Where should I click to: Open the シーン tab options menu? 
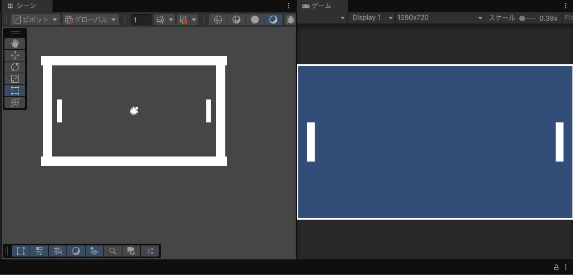click(288, 6)
